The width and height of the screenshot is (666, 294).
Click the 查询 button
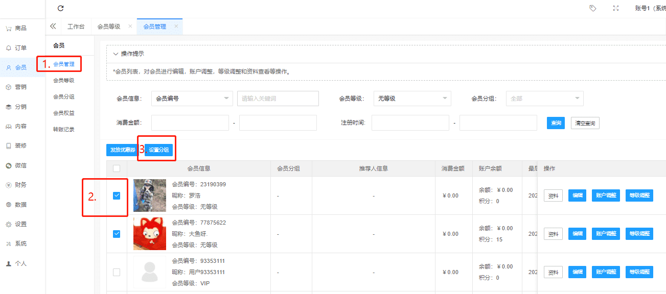(556, 123)
